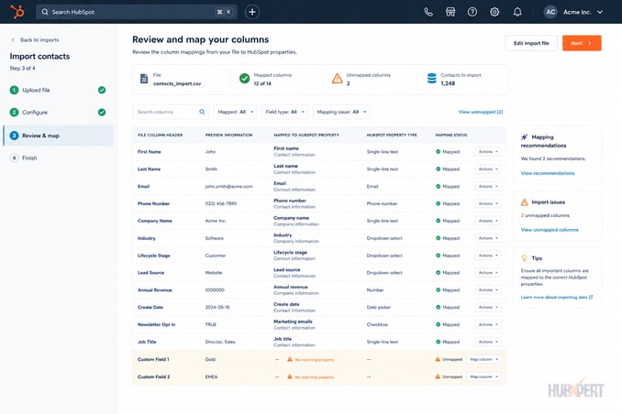Open the settings gear icon

pyautogui.click(x=494, y=12)
